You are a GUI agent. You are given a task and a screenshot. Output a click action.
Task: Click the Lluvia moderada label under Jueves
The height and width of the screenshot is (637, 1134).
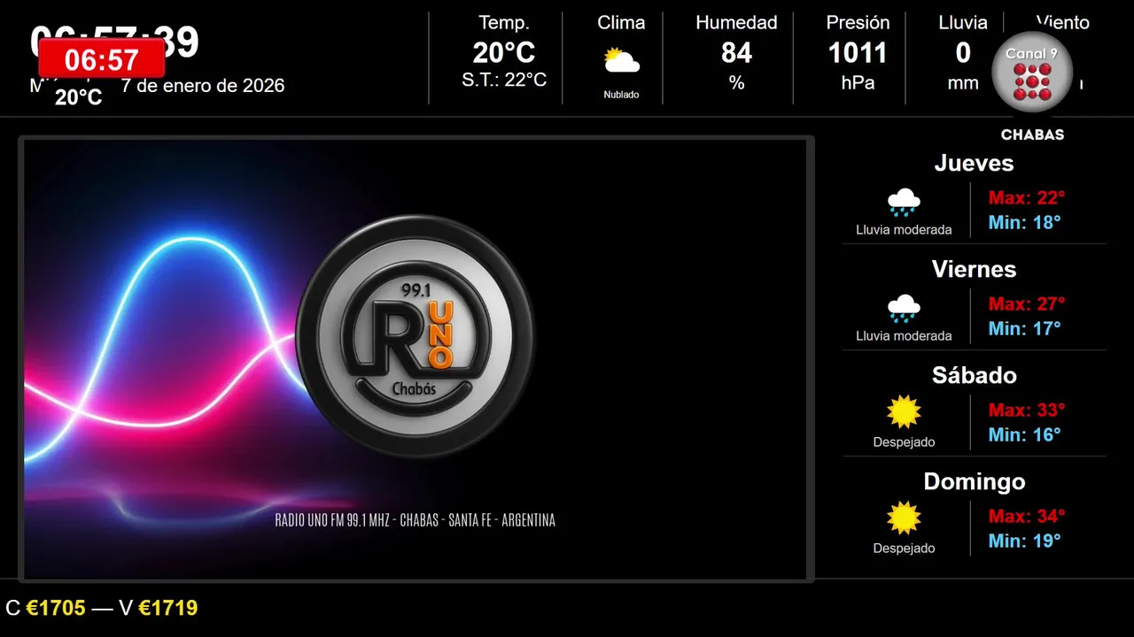[904, 230]
